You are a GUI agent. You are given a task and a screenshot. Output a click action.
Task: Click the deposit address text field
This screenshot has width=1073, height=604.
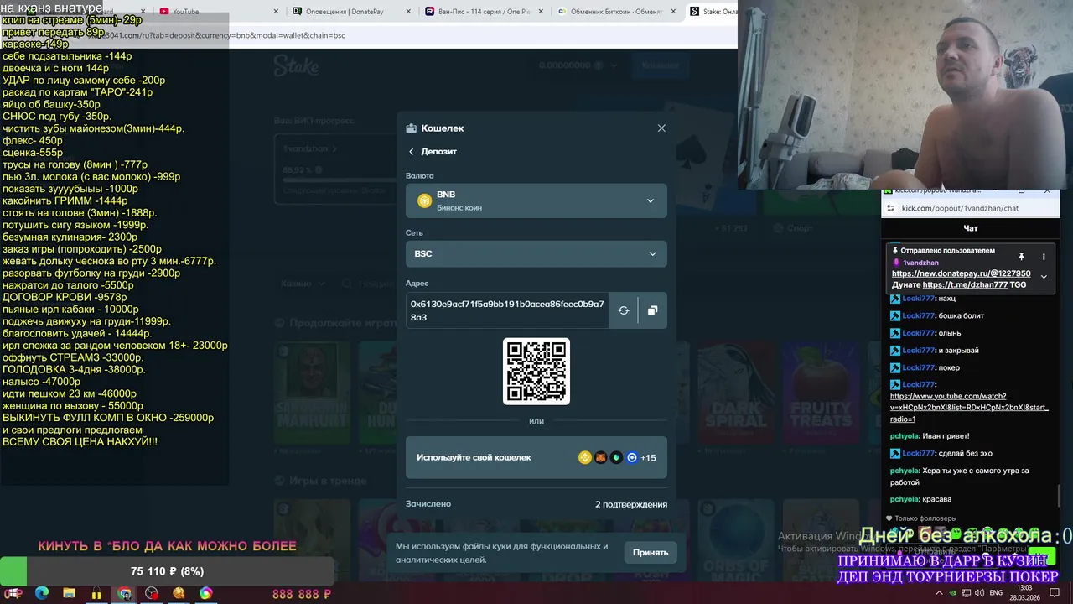point(507,310)
